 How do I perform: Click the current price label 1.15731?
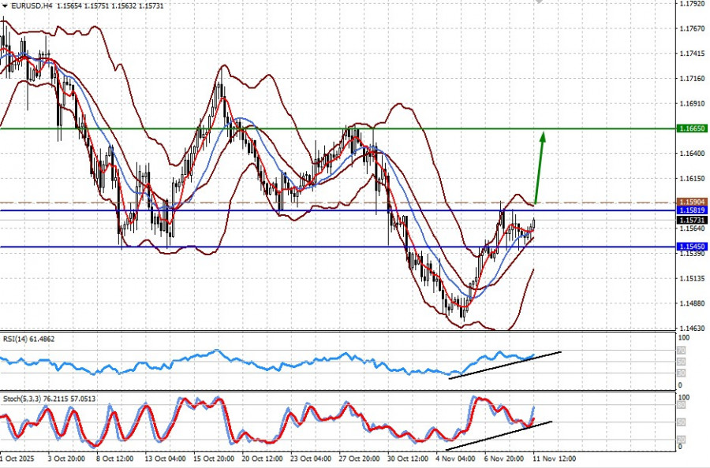point(691,220)
